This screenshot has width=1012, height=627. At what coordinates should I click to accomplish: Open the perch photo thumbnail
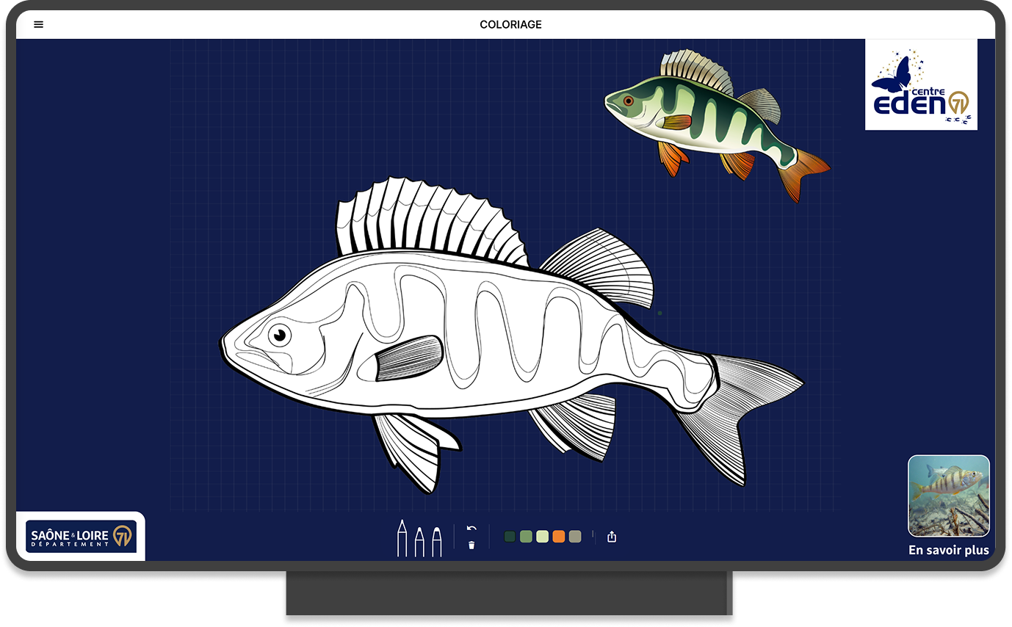tap(948, 496)
